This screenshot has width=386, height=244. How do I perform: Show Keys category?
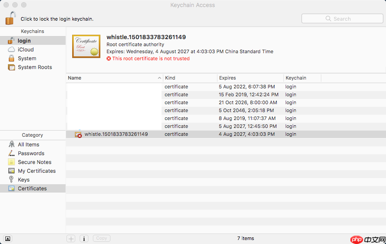click(33, 180)
